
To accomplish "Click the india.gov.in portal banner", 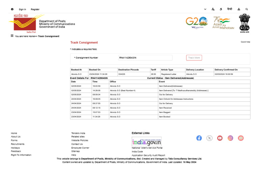I will (x=147, y=142).
